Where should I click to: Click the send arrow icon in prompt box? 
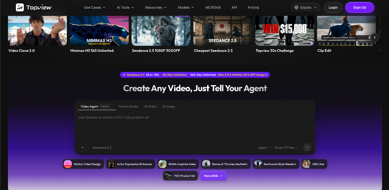coord(307,148)
